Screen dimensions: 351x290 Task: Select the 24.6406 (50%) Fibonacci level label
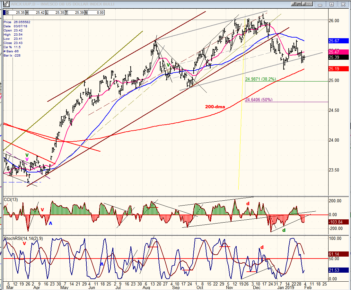[x=259, y=100]
